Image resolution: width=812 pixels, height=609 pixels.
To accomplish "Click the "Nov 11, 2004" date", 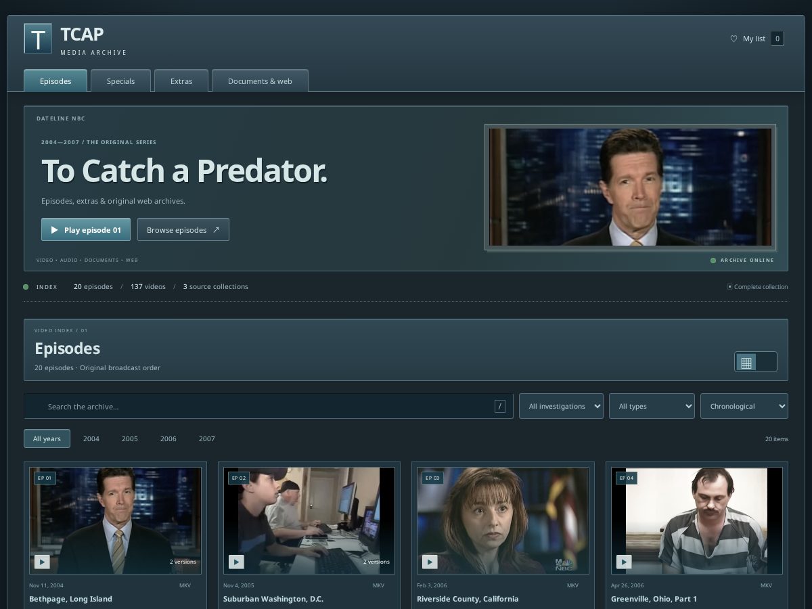I will [x=46, y=585].
